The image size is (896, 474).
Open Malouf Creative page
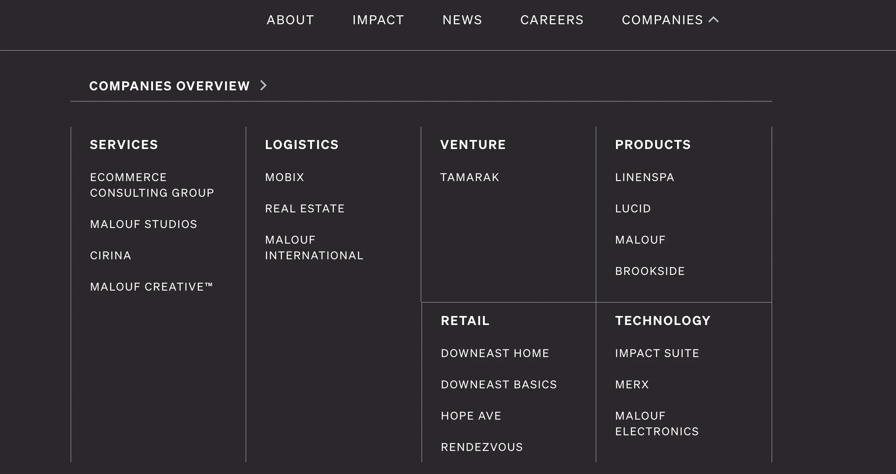152,287
